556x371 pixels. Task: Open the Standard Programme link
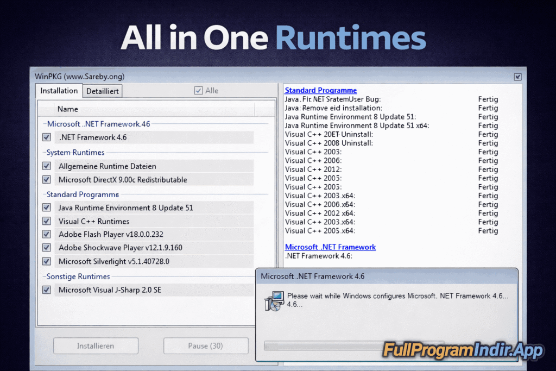click(320, 90)
